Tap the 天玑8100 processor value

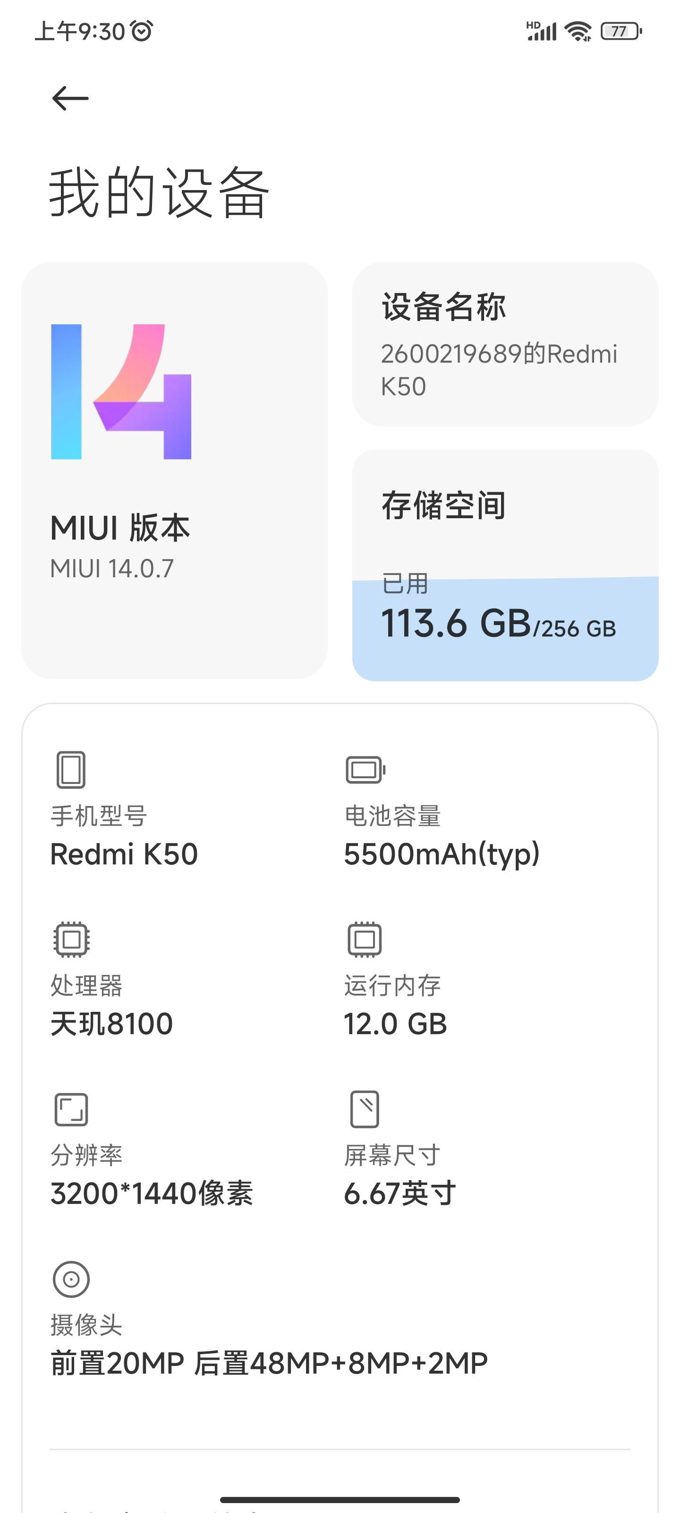point(111,1024)
